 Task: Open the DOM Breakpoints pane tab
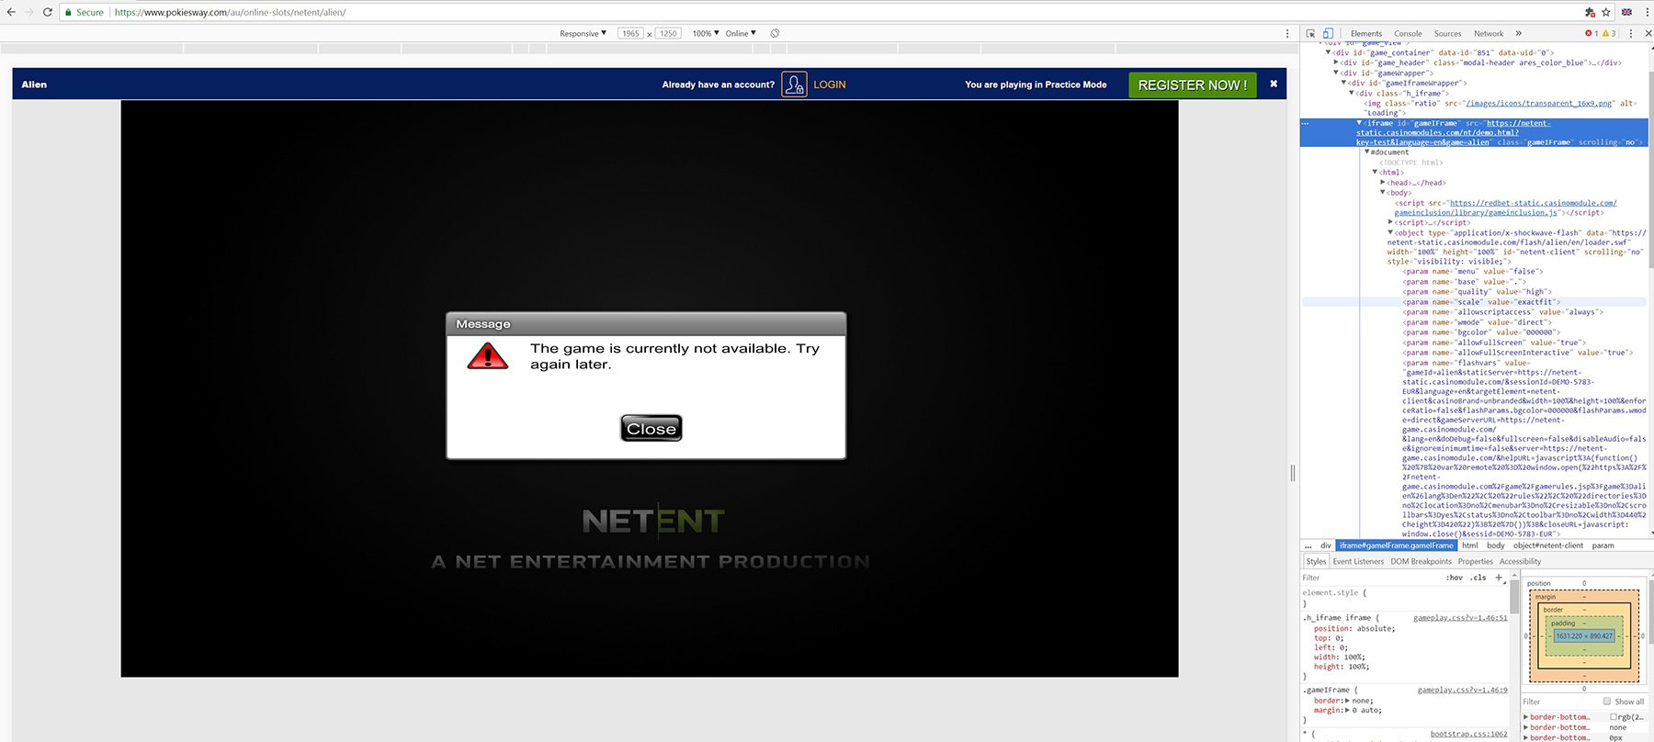coord(1421,561)
